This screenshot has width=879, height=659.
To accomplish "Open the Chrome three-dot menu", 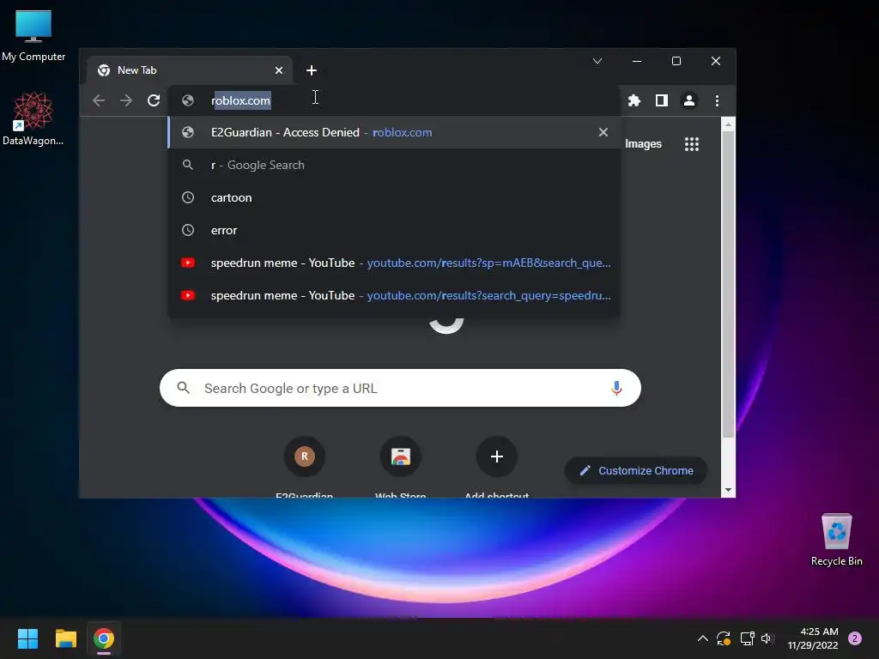I will click(717, 100).
